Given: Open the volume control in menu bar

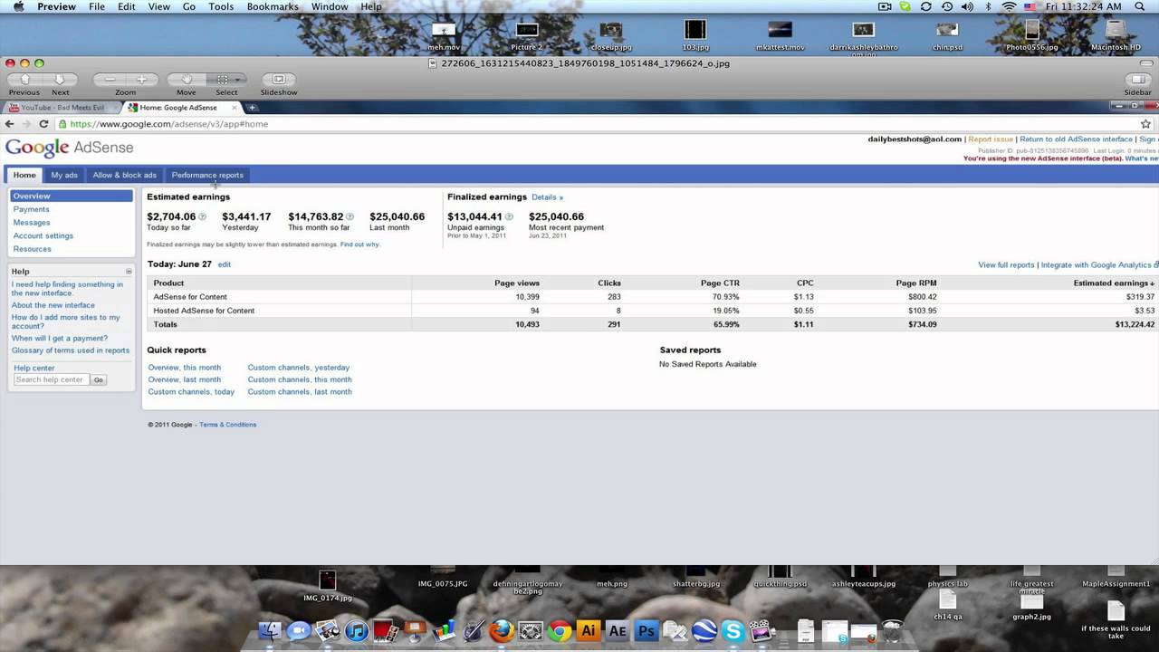Looking at the screenshot, I should (966, 6).
